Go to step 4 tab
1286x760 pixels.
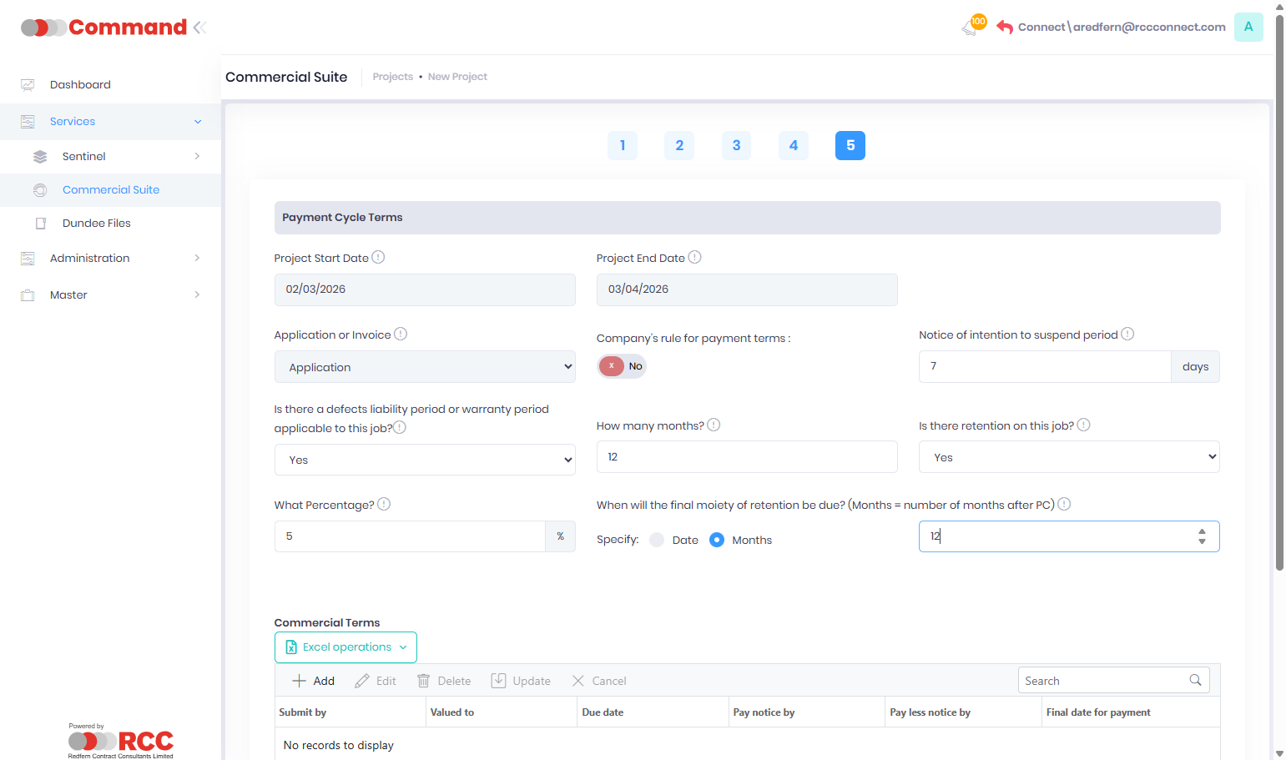point(794,145)
